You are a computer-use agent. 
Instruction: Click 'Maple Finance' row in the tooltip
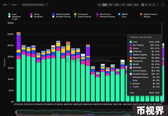click(144, 58)
